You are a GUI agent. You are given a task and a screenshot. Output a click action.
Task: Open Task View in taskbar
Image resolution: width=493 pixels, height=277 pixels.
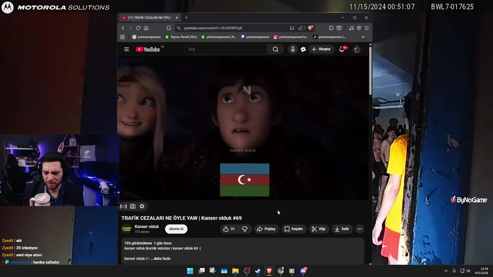click(201, 271)
